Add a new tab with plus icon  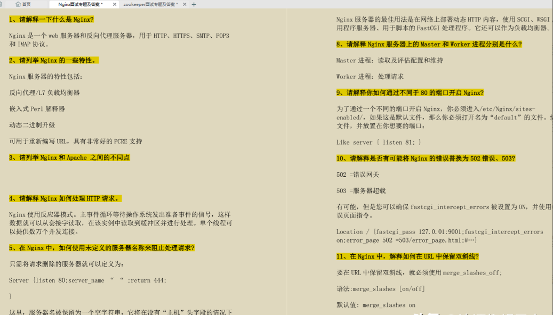[194, 4]
